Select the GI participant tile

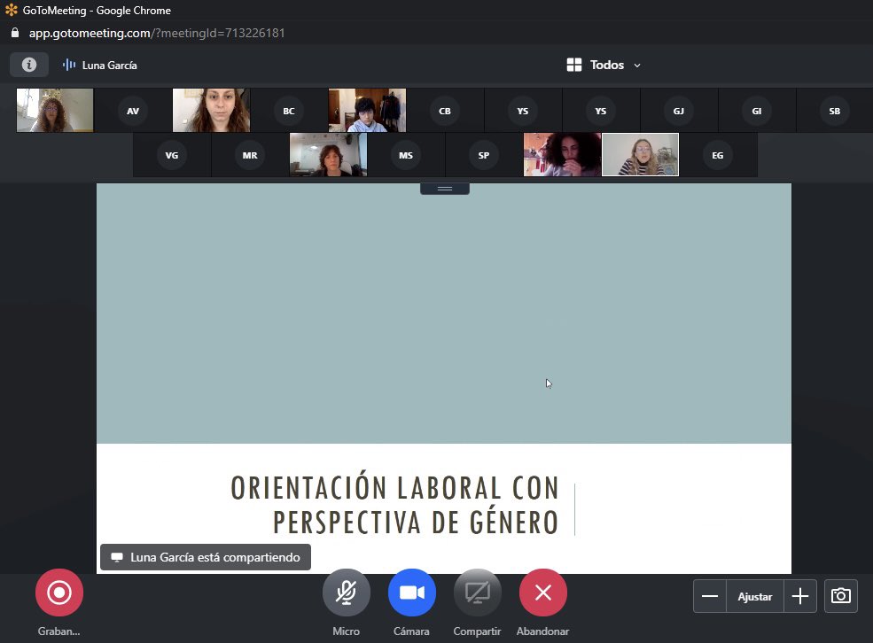(x=757, y=111)
